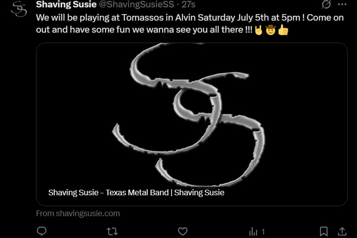357x238 pixels.
Task: Click the reply speech bubble icon
Action: 42,231
